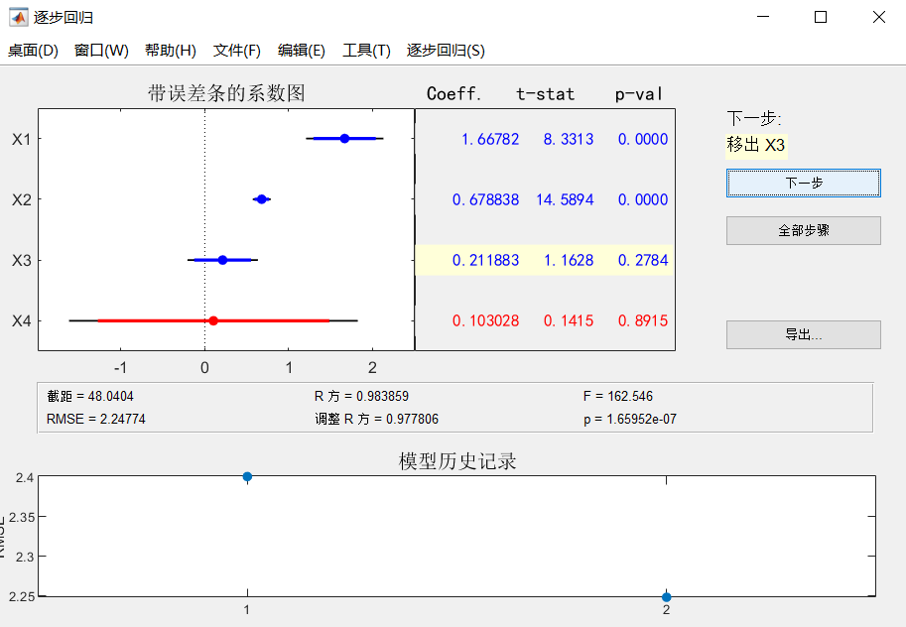Image resolution: width=906 pixels, height=627 pixels.
Task: Open the 工具(T) menu
Action: [x=366, y=51]
